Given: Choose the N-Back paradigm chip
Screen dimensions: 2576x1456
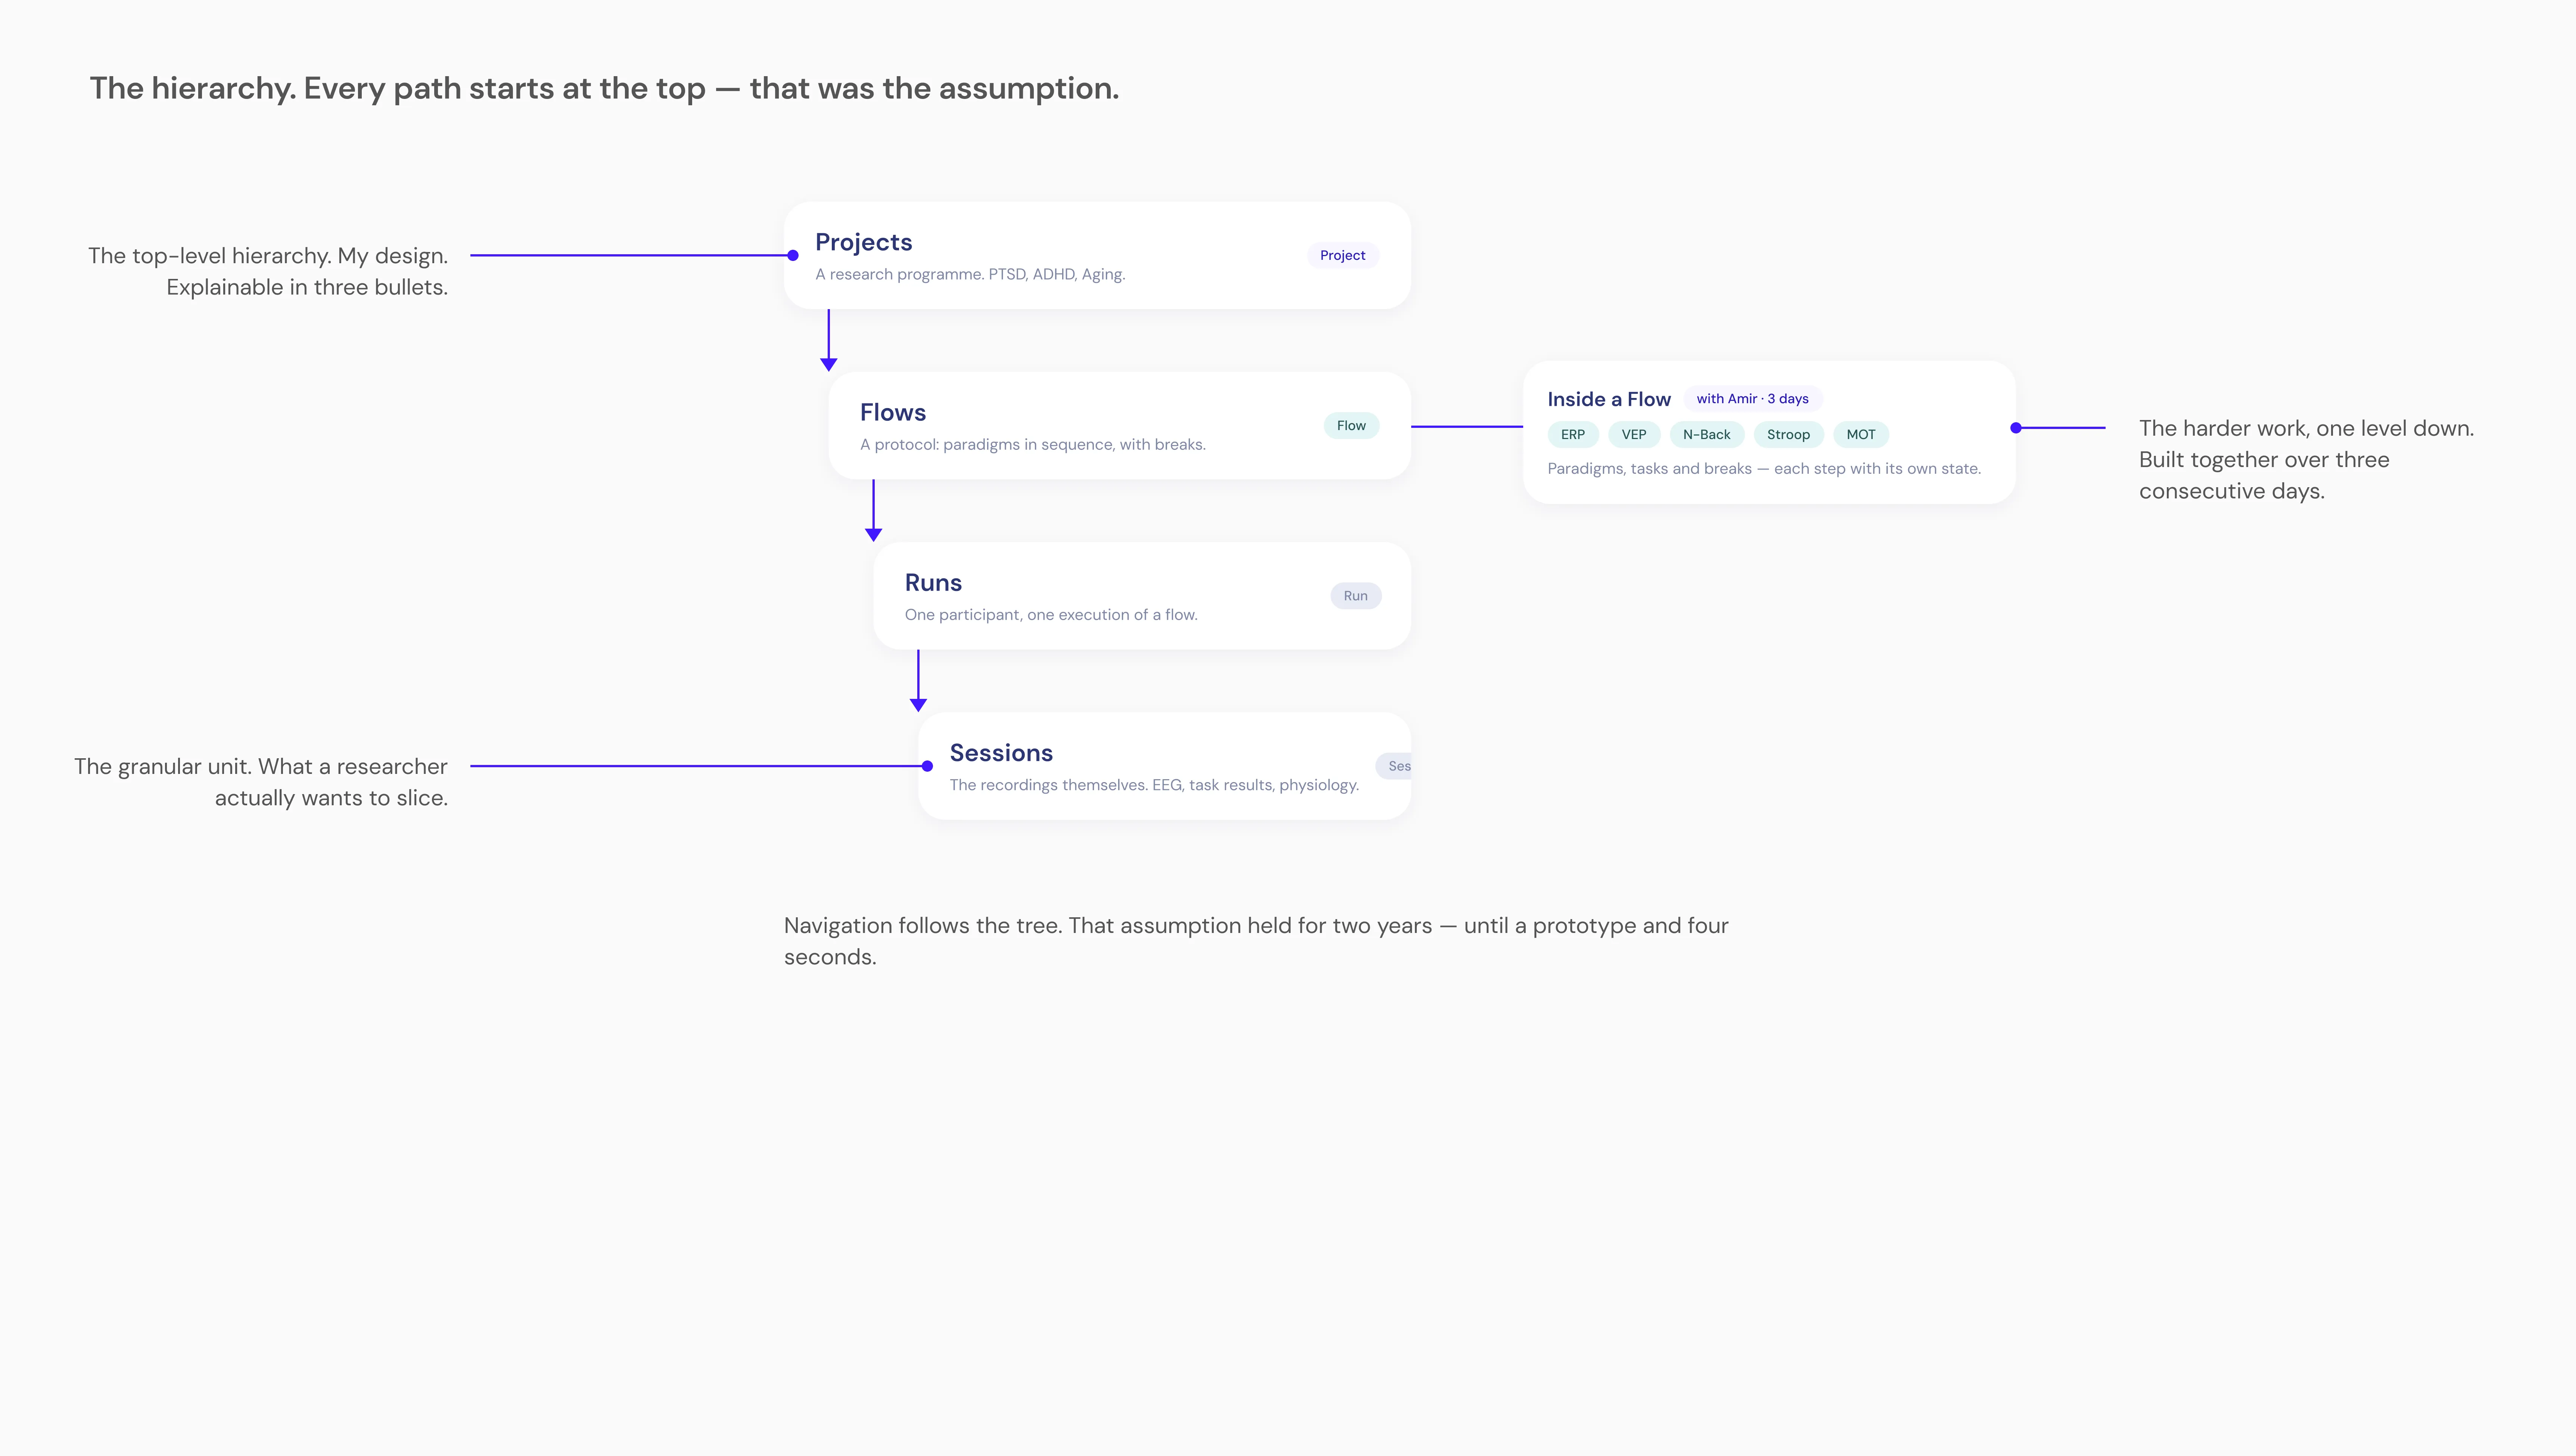Looking at the screenshot, I should 1706,434.
